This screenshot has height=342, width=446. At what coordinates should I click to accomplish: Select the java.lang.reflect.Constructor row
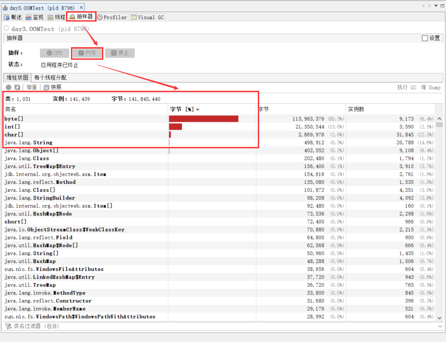(219, 301)
